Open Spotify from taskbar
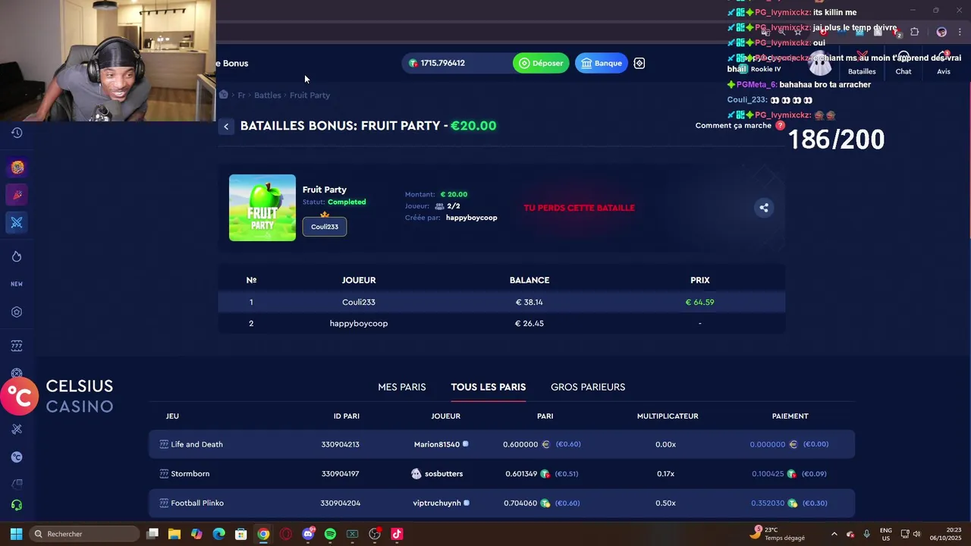This screenshot has width=971, height=546. [x=330, y=534]
